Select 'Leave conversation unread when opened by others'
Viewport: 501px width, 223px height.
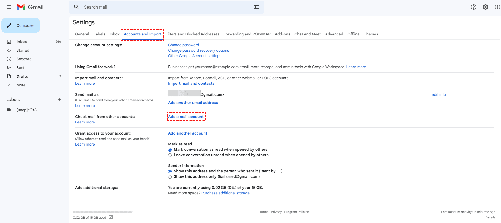(170, 155)
